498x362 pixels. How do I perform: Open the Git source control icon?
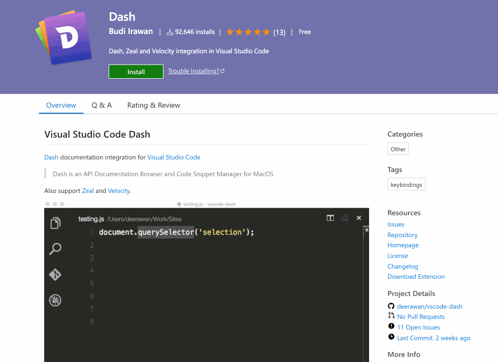click(55, 274)
